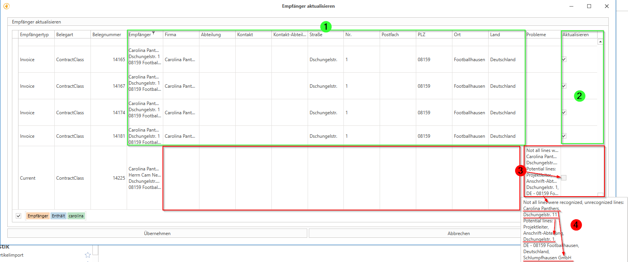
Task: Click the orange Empfänger filter tag
Action: point(38,216)
